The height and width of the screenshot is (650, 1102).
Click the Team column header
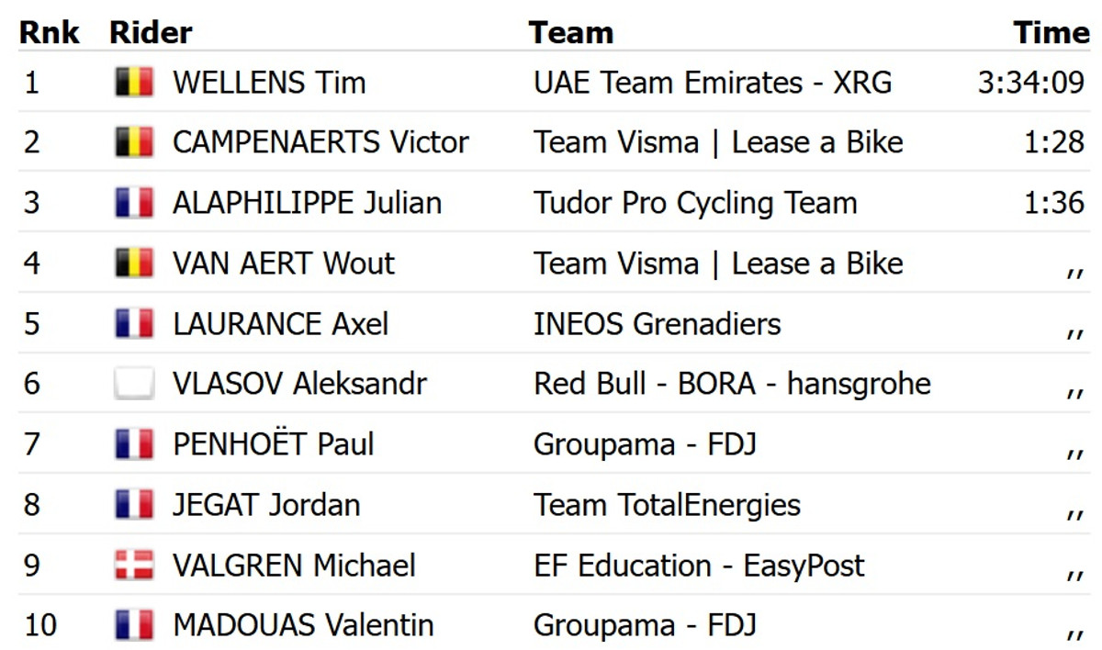pyautogui.click(x=570, y=33)
